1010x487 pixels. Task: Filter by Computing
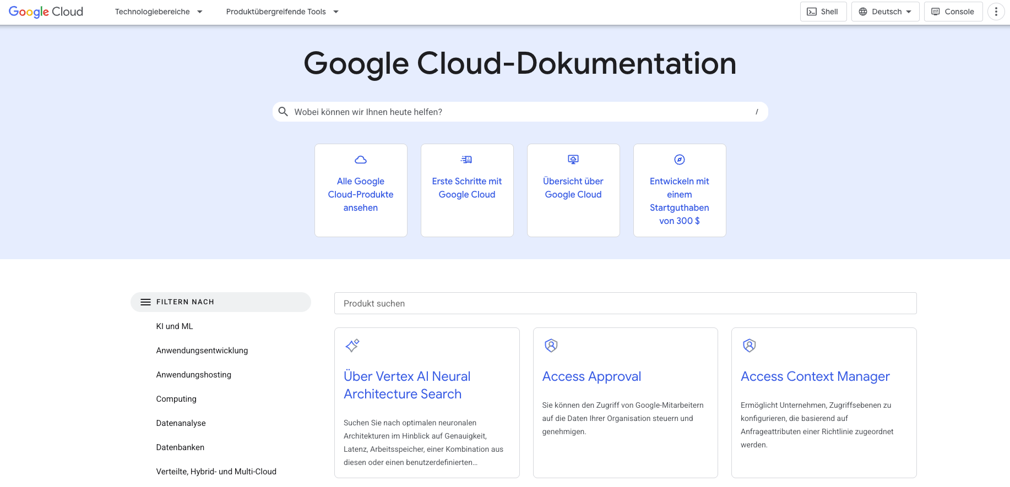pyautogui.click(x=176, y=399)
